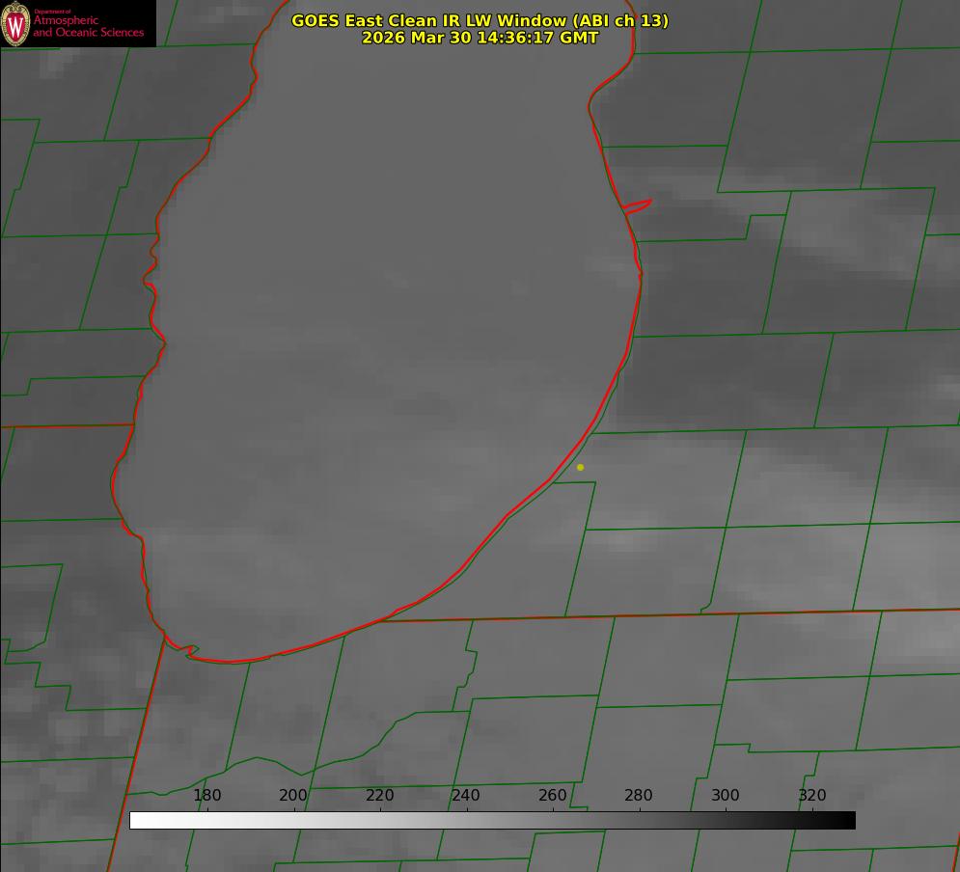The image size is (960, 872).
Task: Click the yellow dot marker near the lakeshore
Action: pyautogui.click(x=580, y=467)
